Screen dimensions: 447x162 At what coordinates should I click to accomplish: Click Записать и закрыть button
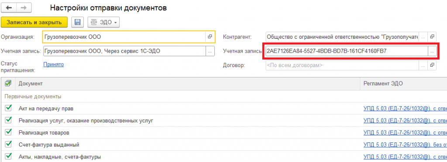(34, 22)
